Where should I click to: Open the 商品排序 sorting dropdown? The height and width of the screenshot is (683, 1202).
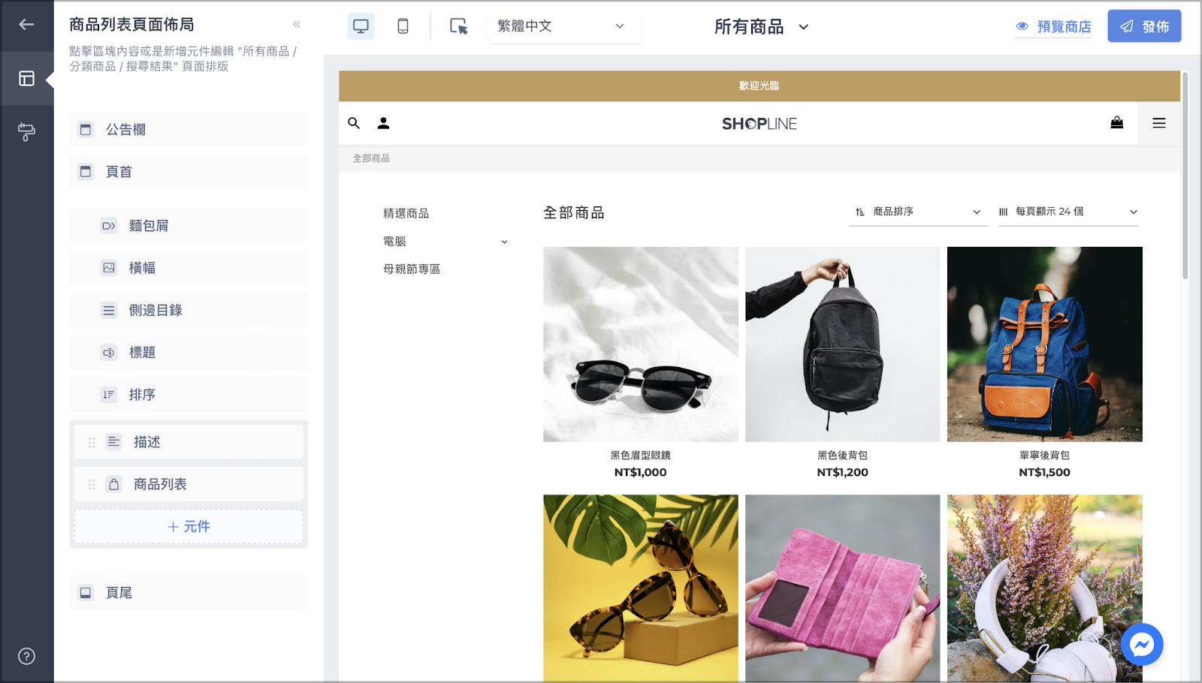pyautogui.click(x=918, y=212)
